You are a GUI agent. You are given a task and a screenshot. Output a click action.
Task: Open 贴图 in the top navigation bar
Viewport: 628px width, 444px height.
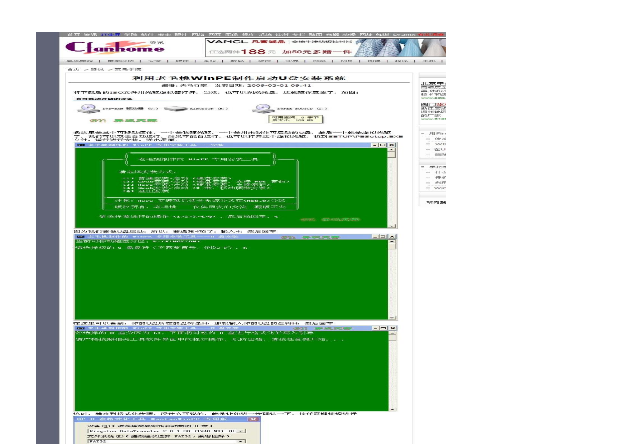click(315, 35)
